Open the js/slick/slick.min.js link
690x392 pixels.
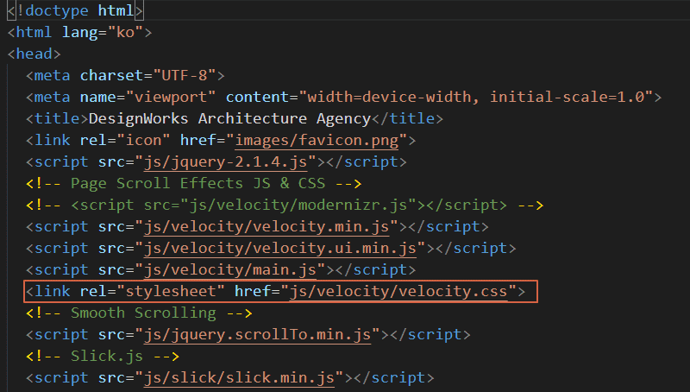239,377
